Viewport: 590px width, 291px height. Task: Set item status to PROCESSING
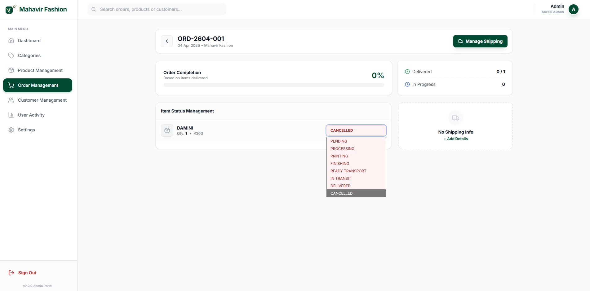click(342, 149)
